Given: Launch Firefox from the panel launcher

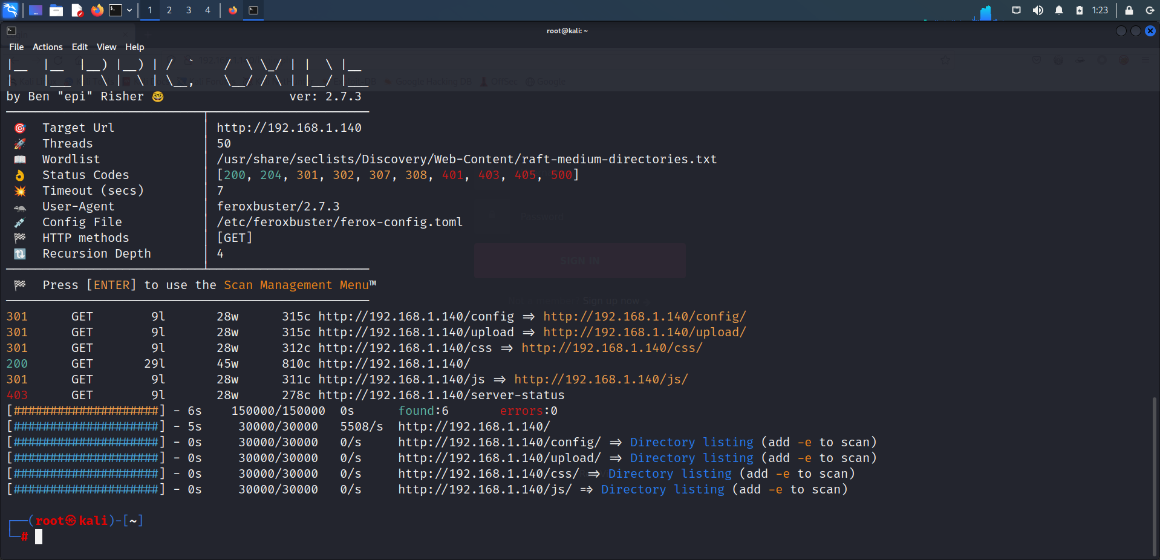Looking at the screenshot, I should tap(97, 10).
